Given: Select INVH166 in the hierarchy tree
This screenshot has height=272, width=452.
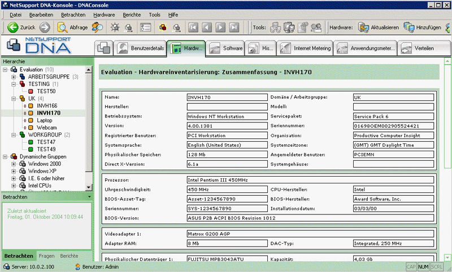Looking at the screenshot, I should point(47,106).
